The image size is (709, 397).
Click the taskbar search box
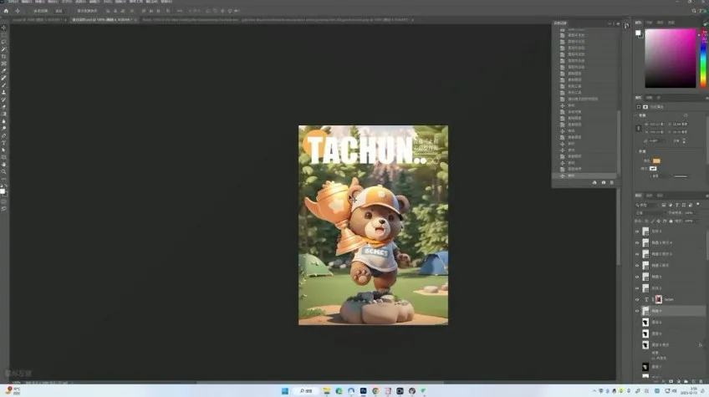pos(307,390)
